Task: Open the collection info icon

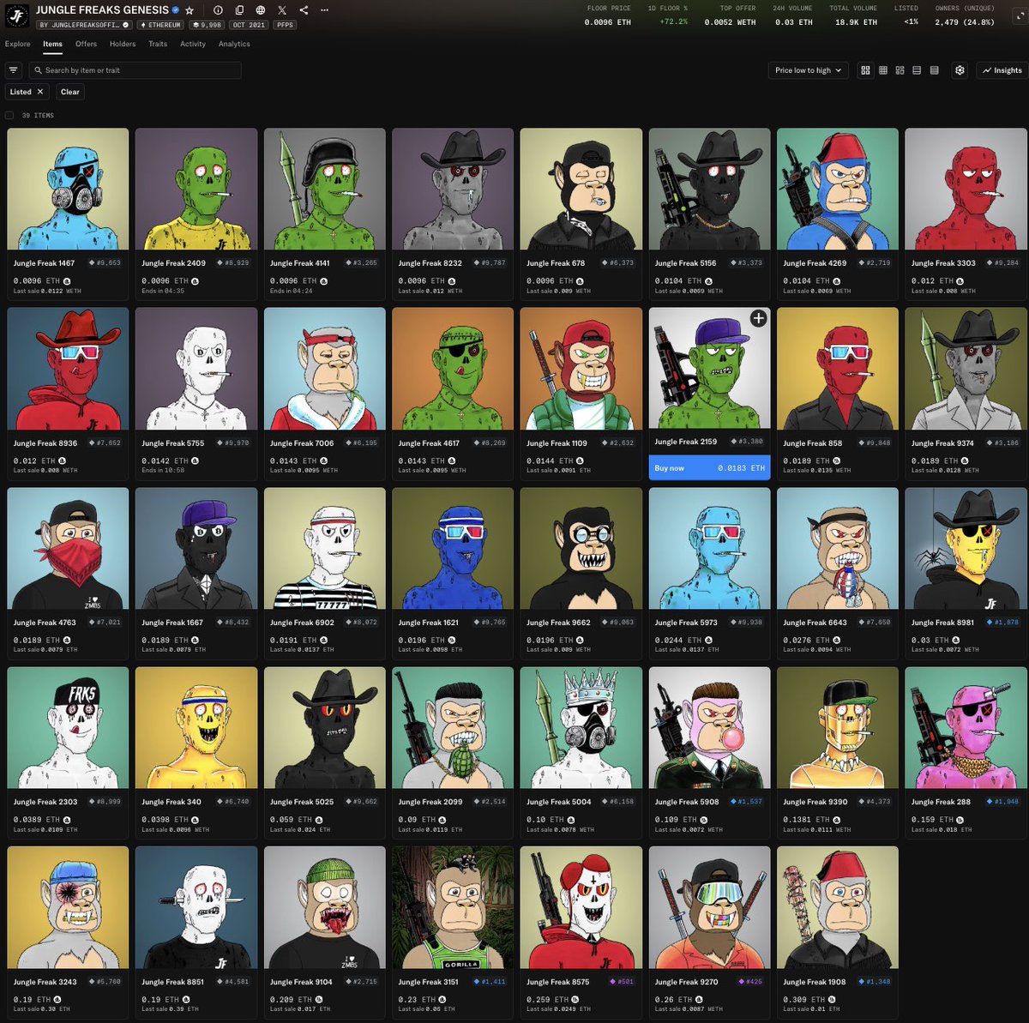Action: [218, 10]
